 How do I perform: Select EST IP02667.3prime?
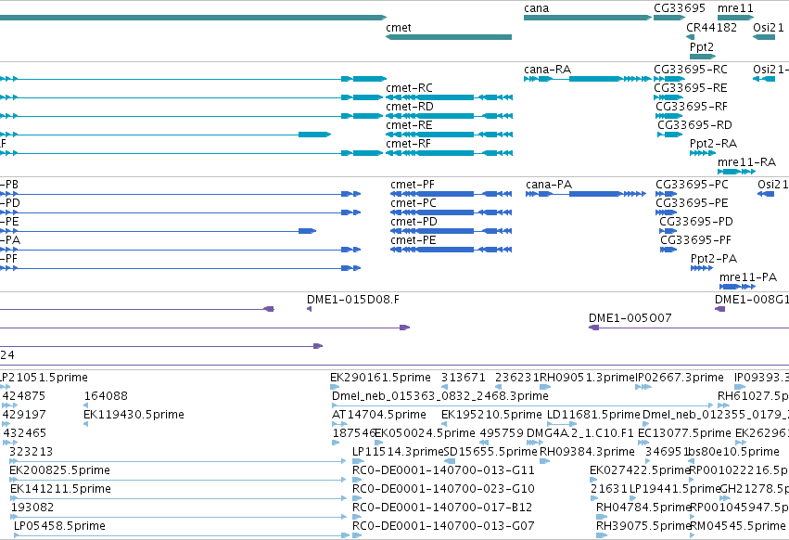point(643,387)
